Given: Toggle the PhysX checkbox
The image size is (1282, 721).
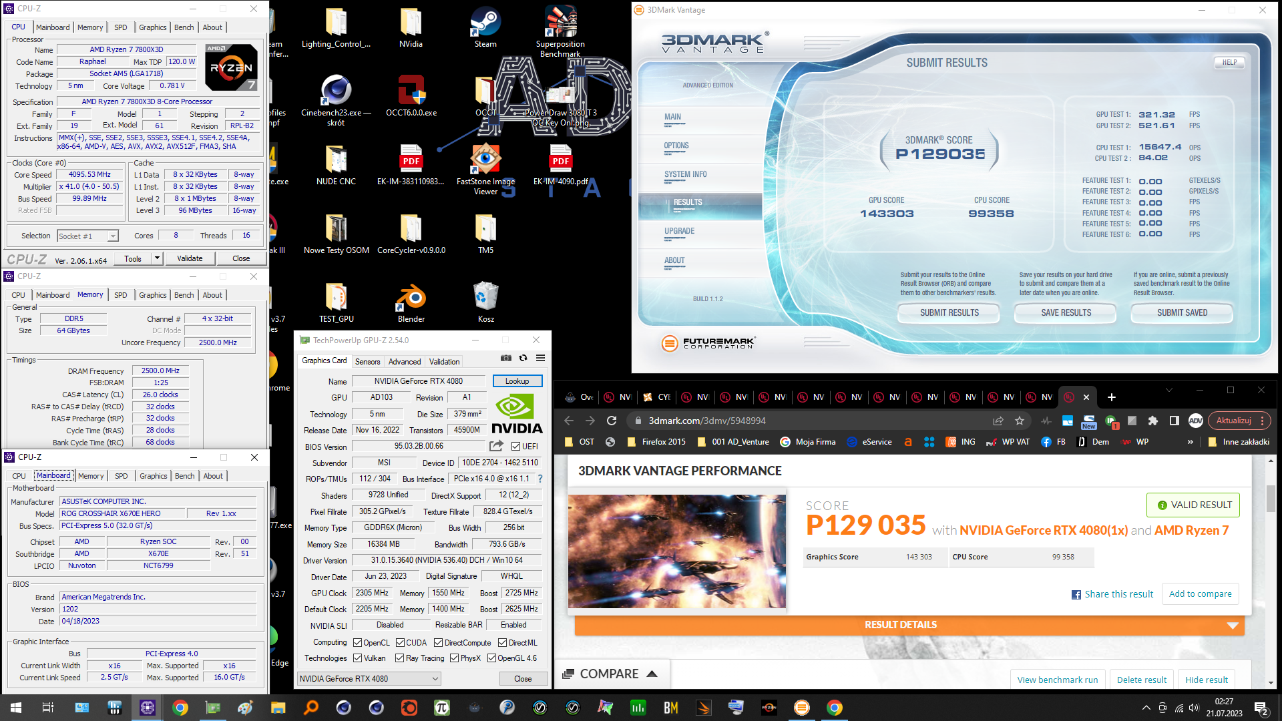Looking at the screenshot, I should pyautogui.click(x=454, y=658).
